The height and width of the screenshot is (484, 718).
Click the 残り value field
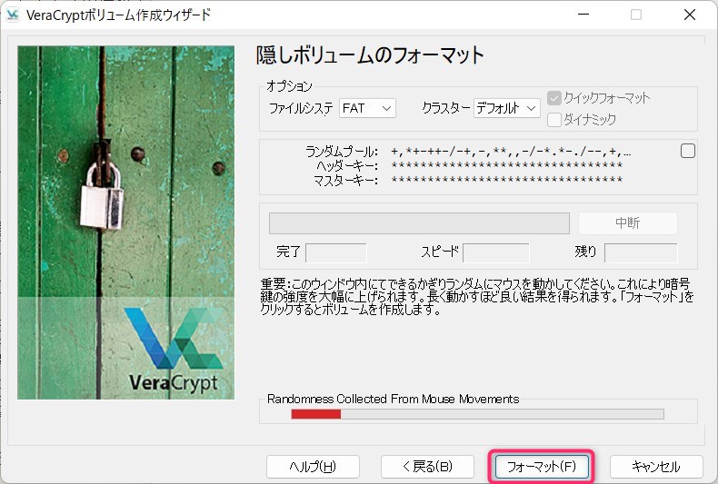pos(641,253)
